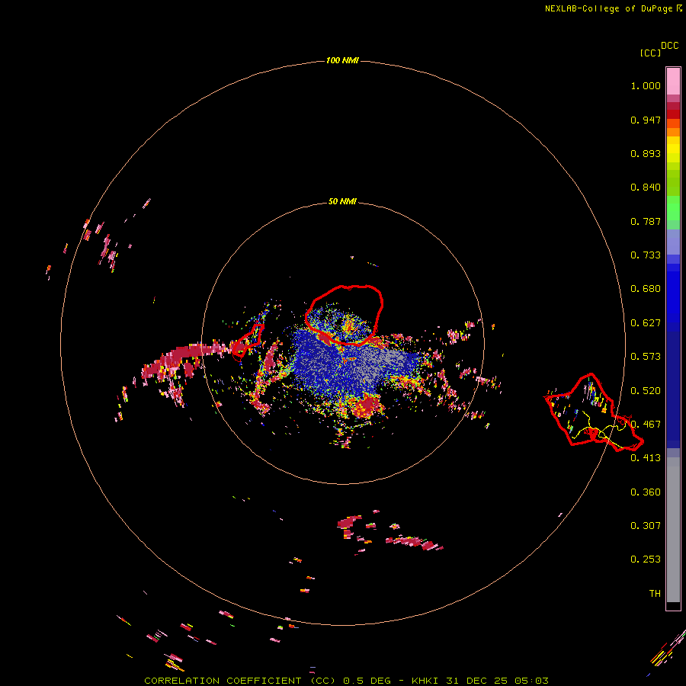Viewport: 686px width, 686px height.
Task: Click the 0.627 color scale value
Action: (x=646, y=323)
